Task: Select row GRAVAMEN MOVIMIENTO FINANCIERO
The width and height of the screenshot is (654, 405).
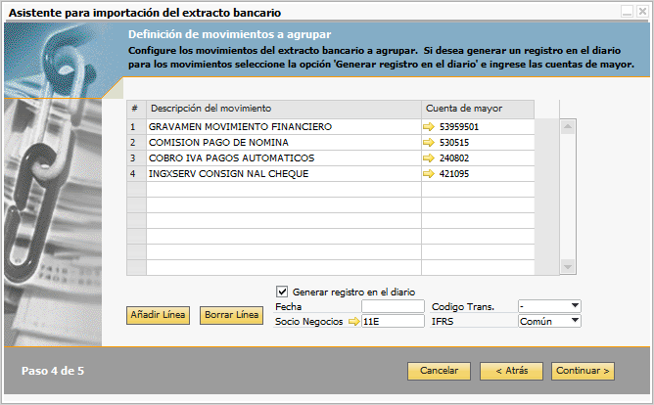Action: [x=282, y=127]
